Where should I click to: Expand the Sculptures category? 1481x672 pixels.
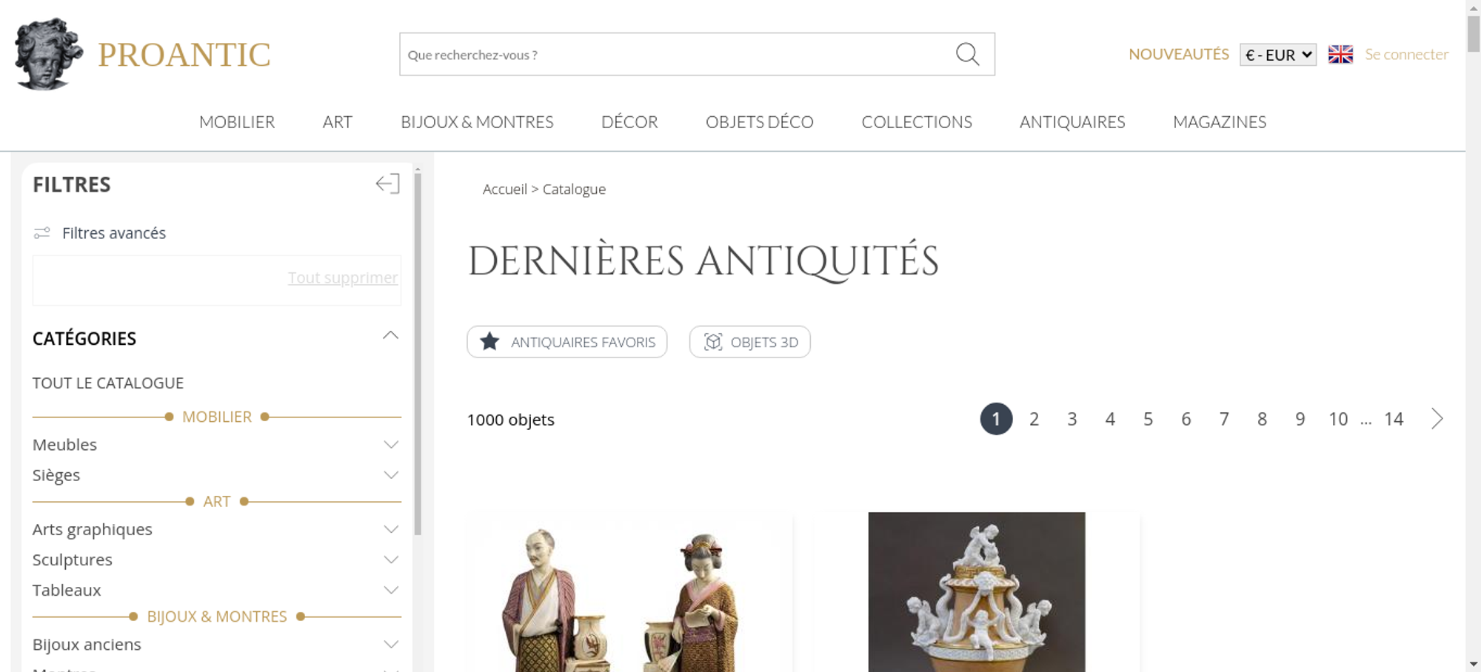(x=391, y=560)
